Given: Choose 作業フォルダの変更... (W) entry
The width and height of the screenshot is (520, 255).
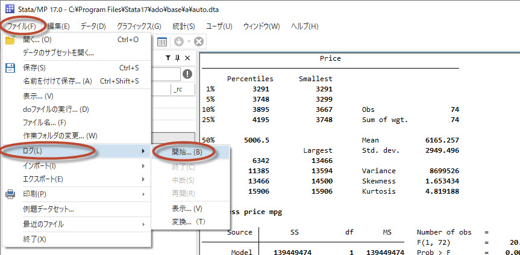Looking at the screenshot, I should click(78, 136).
